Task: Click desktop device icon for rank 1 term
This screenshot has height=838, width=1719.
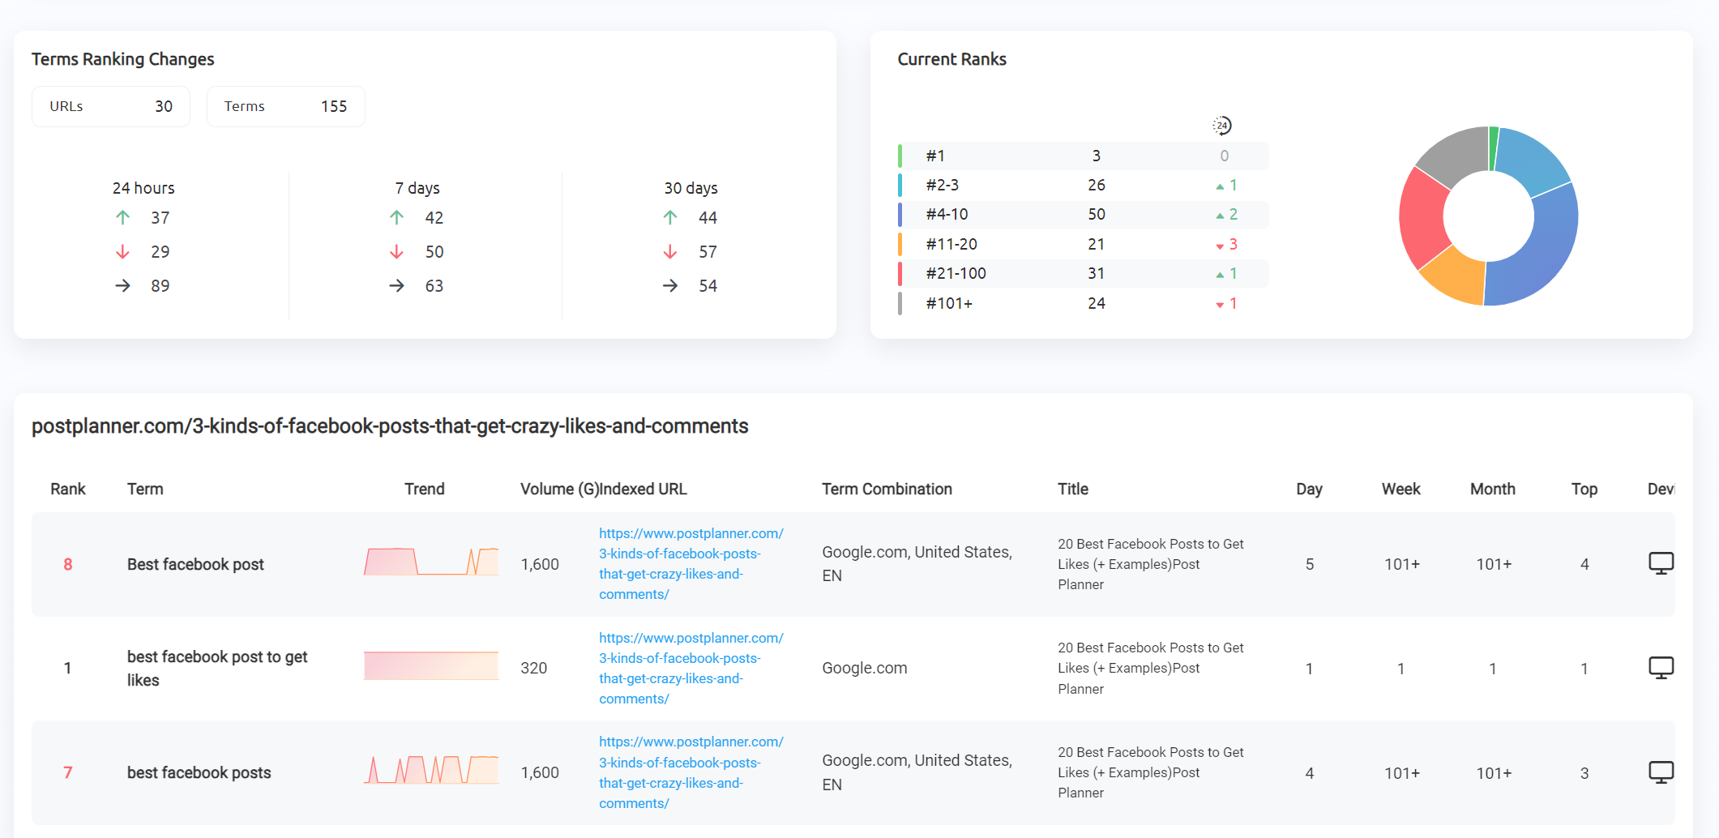Action: (1661, 668)
